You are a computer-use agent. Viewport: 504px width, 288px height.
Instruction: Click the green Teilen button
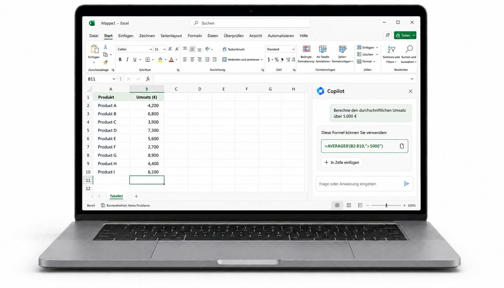point(405,35)
